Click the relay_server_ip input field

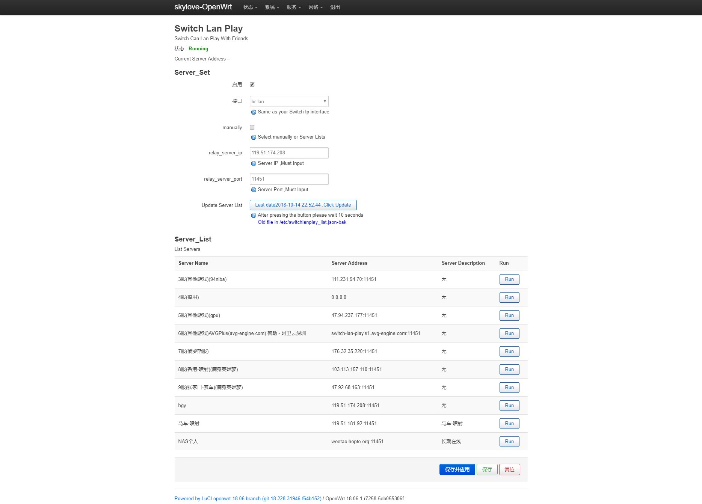coord(289,153)
